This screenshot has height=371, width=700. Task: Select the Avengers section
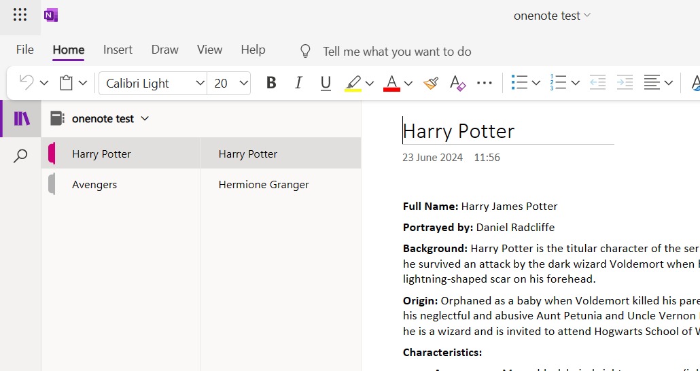click(121, 184)
